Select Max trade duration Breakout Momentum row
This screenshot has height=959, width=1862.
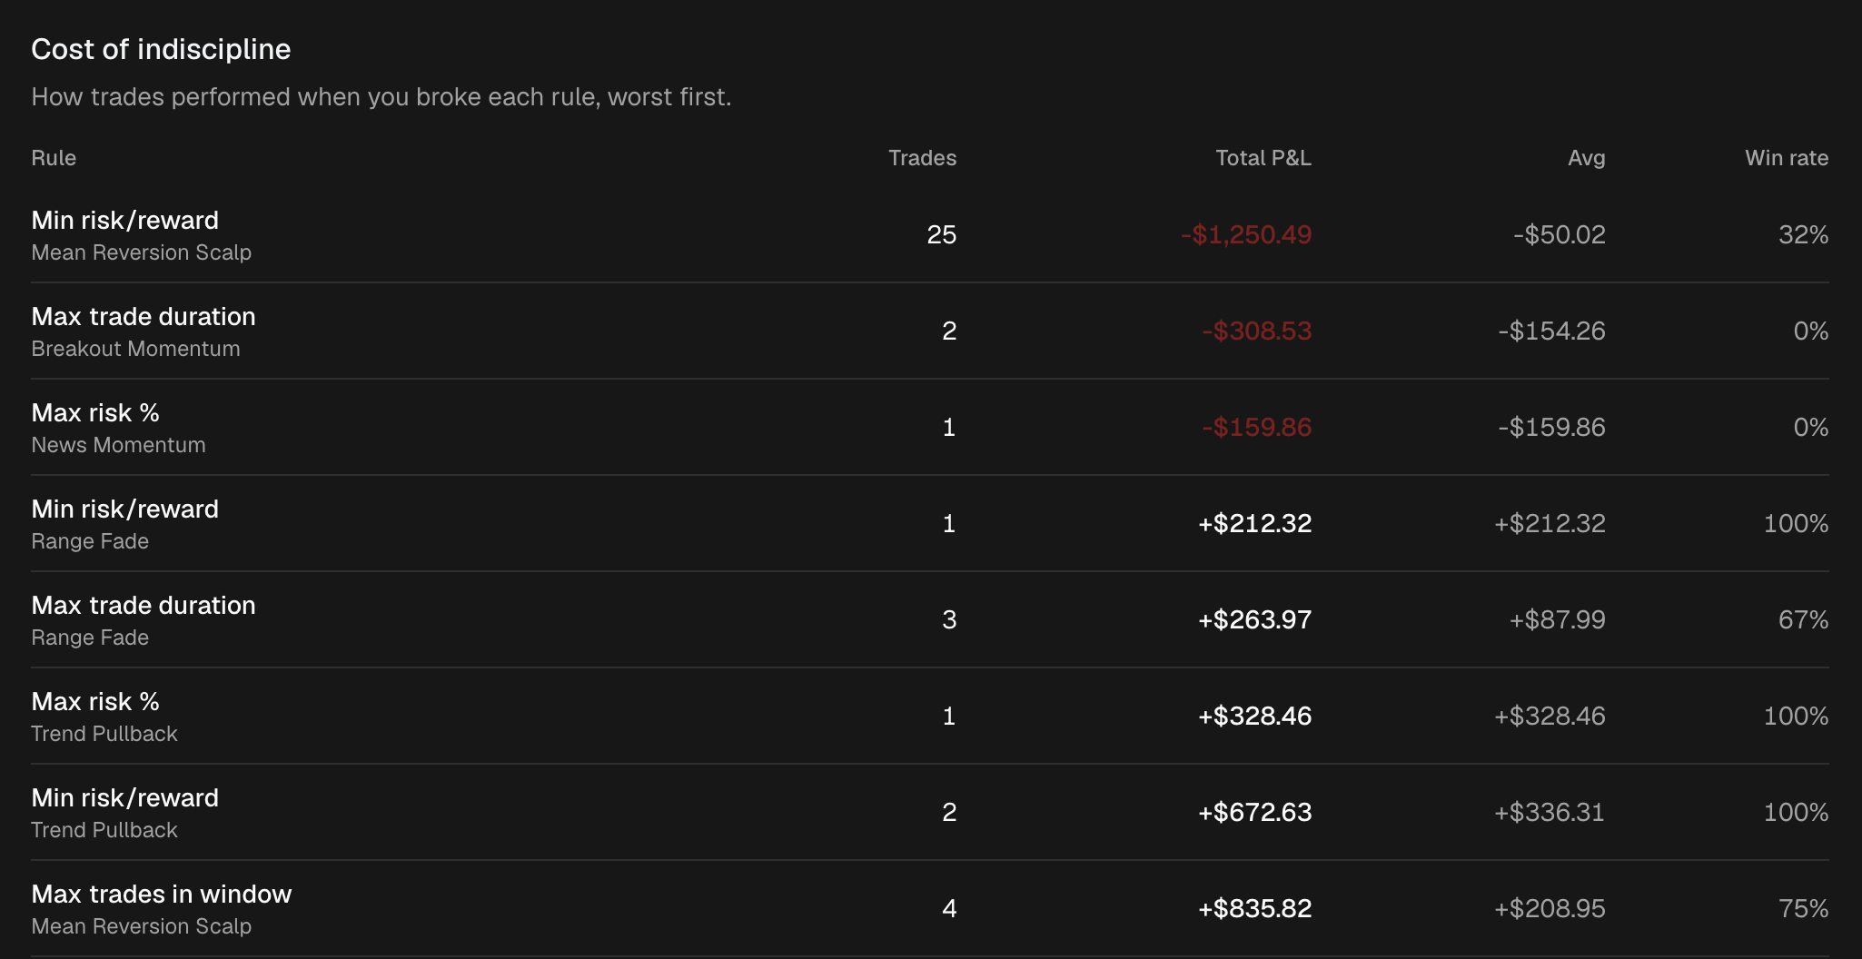coord(930,331)
